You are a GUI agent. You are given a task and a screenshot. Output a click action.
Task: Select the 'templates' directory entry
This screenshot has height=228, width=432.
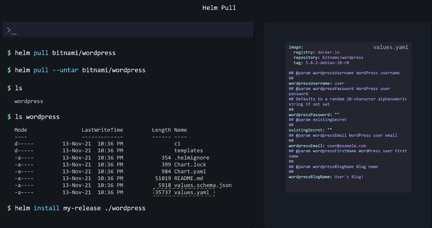pyautogui.click(x=189, y=151)
